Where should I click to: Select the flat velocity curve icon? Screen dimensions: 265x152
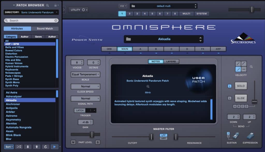[244, 69]
